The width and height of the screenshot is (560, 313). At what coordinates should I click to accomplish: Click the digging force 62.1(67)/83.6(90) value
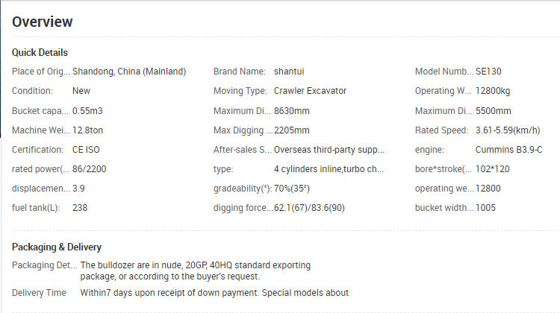point(309,208)
